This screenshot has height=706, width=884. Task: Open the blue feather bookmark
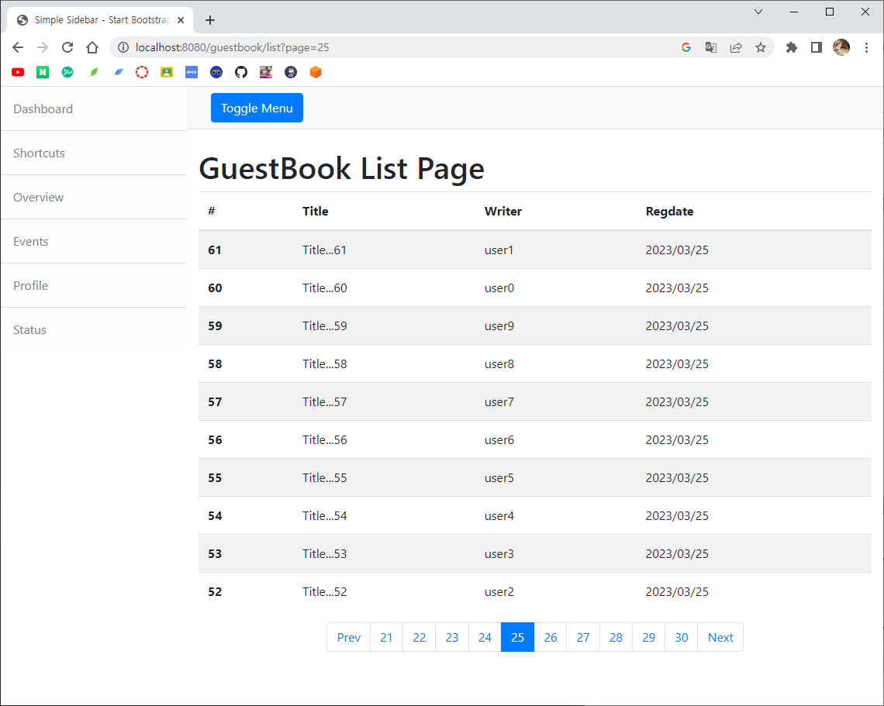119,72
